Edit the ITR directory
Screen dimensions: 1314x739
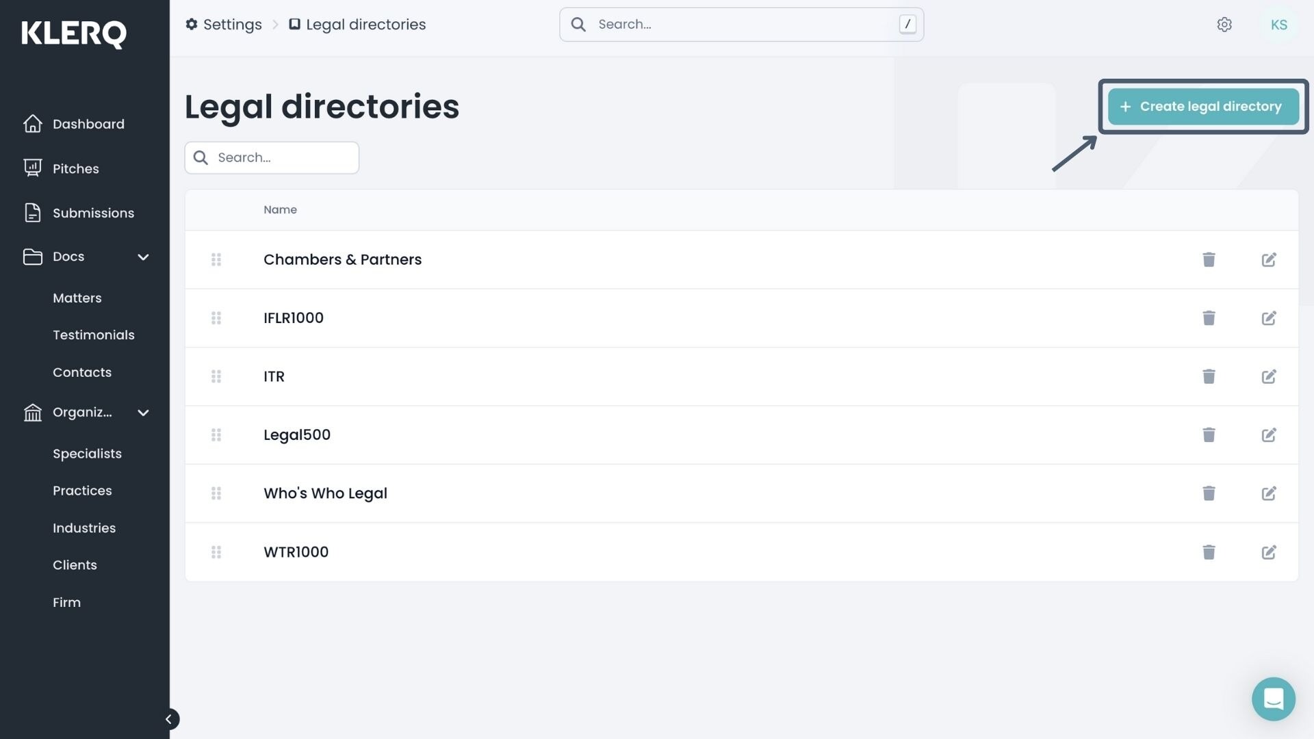pyautogui.click(x=1269, y=376)
